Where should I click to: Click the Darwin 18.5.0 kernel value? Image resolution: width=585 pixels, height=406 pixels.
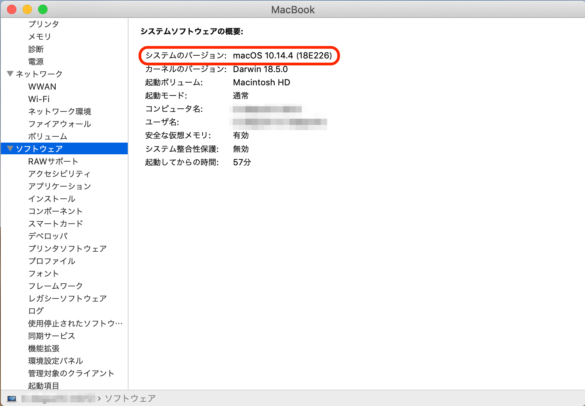coord(260,69)
